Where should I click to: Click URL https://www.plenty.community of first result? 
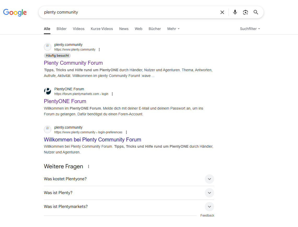point(75,50)
